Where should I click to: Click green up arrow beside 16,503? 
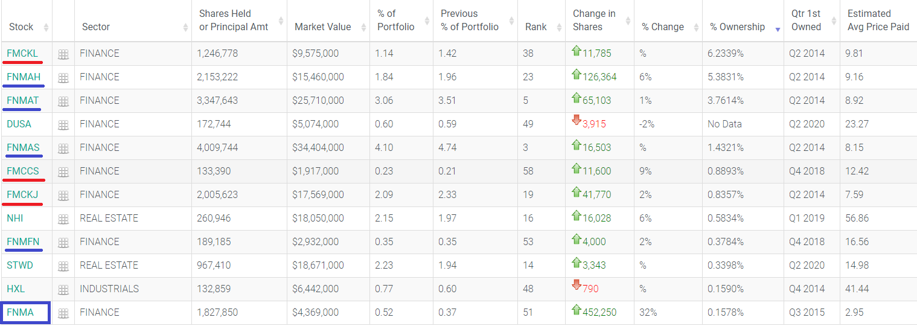coord(577,145)
